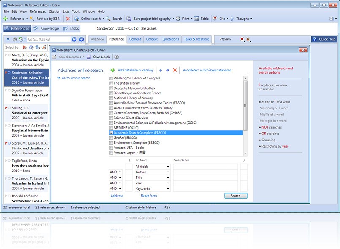Move selected database down with the down arrow
The image size is (340, 249).
pos(167,70)
